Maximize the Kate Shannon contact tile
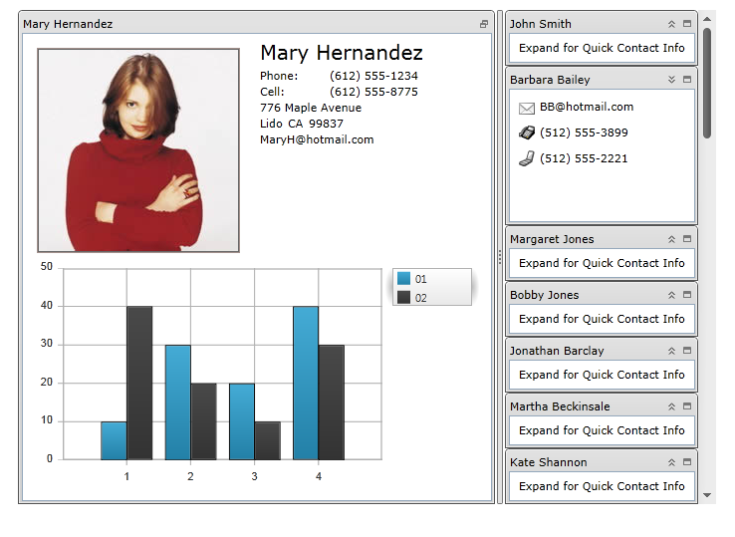 coord(687,462)
